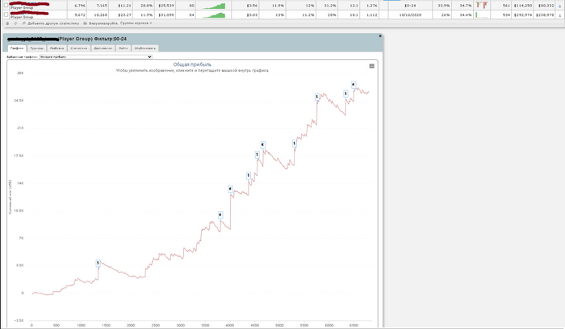Click the '$25,539' profit cell

tap(166, 6)
